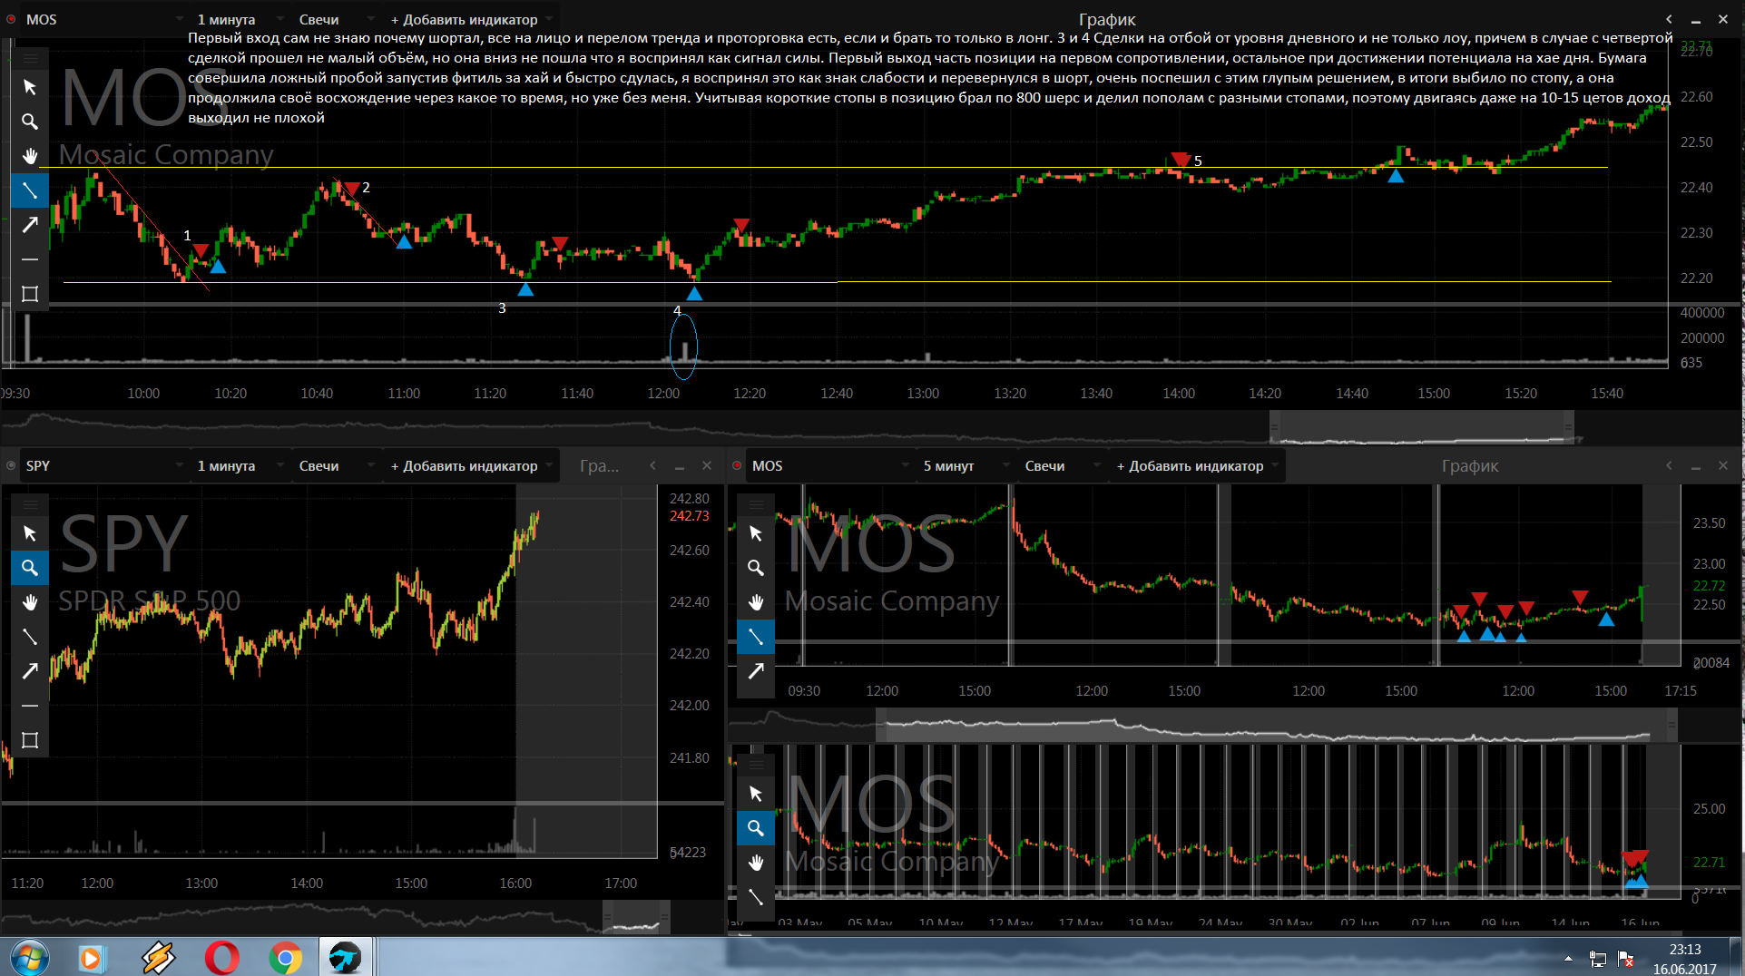Choose hand tool in bottom daily MOS chart
This screenshot has height=976, width=1745.
click(755, 863)
